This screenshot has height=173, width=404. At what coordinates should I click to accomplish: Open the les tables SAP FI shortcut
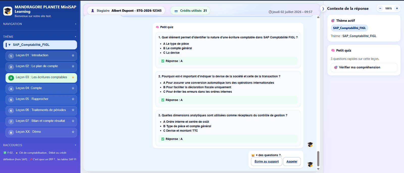pos(67,159)
